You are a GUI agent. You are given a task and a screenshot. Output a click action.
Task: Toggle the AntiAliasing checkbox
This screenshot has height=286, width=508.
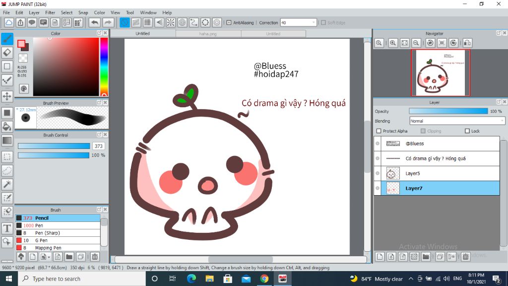tap(229, 23)
